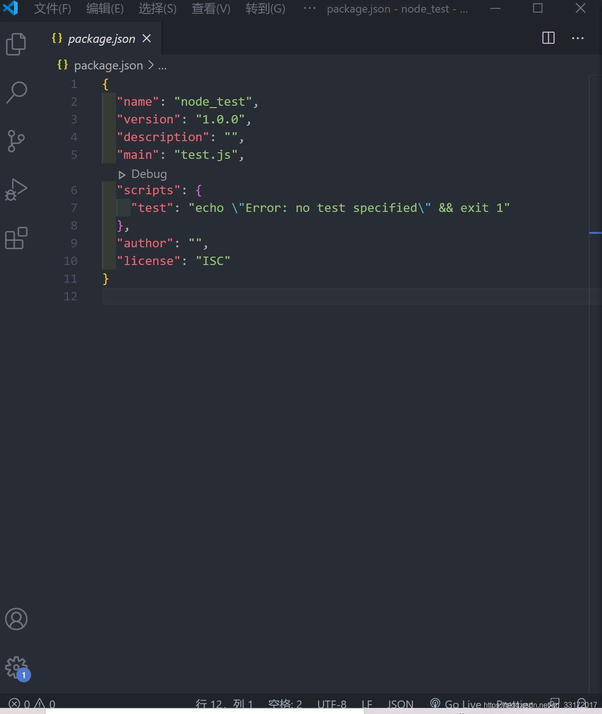Click the warning triangle icon in status bar
Screen dimensions: 602x714
(x=40, y=703)
